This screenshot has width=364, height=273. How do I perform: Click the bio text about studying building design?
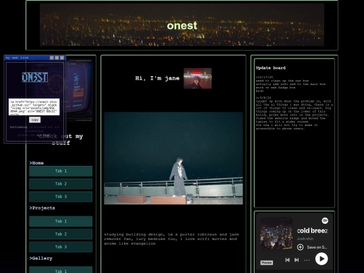click(172, 239)
